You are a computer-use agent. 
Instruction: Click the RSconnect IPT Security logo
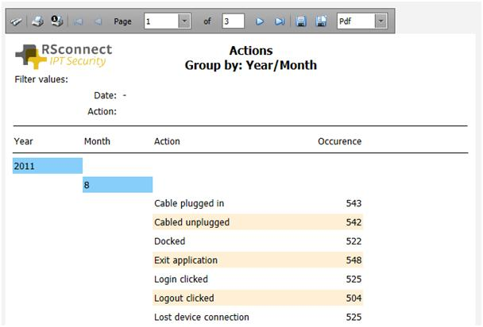pyautogui.click(x=64, y=55)
